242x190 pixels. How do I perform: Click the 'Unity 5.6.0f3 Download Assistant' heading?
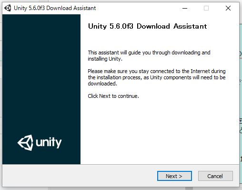(x=147, y=26)
